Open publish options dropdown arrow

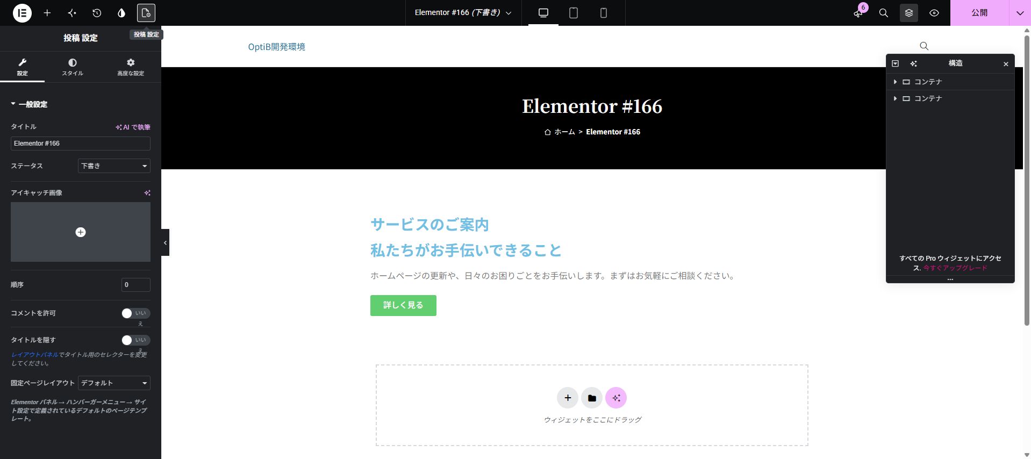[x=1020, y=13]
